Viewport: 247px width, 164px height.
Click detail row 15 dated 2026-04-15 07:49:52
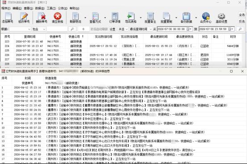click(123, 150)
